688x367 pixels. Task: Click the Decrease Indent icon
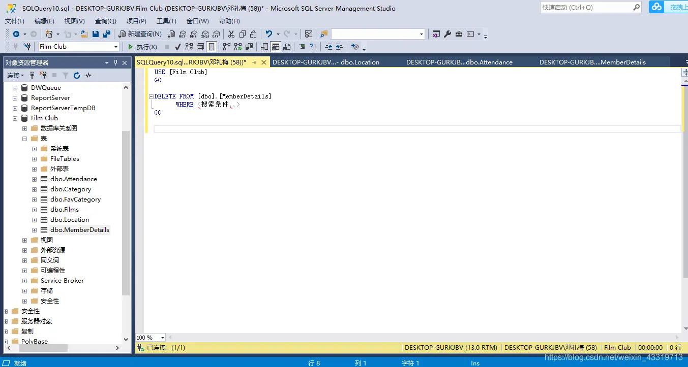(328, 47)
